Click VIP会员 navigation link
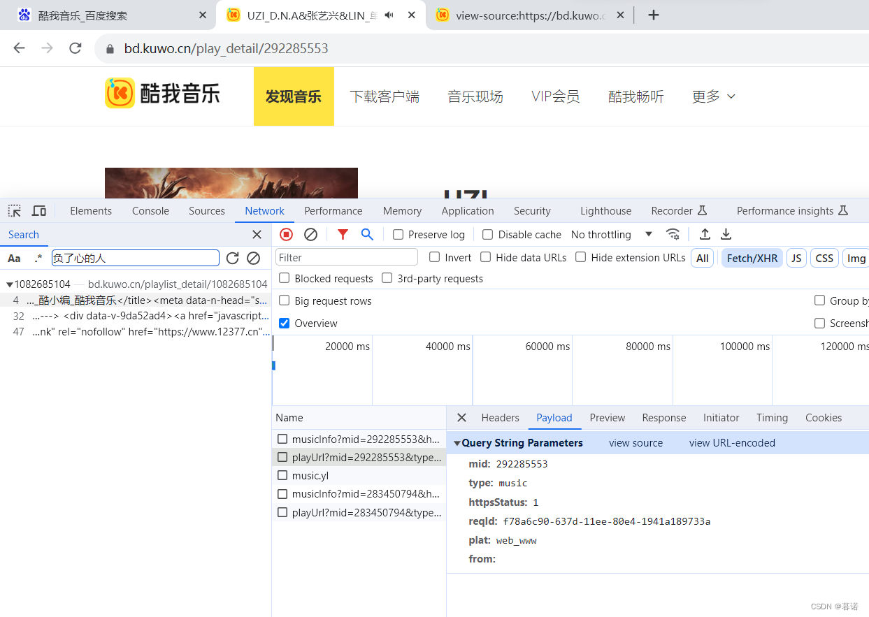 tap(555, 96)
